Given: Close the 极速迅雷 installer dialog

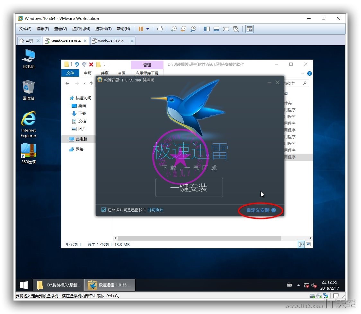Looking at the screenshot, I should click(x=278, y=82).
